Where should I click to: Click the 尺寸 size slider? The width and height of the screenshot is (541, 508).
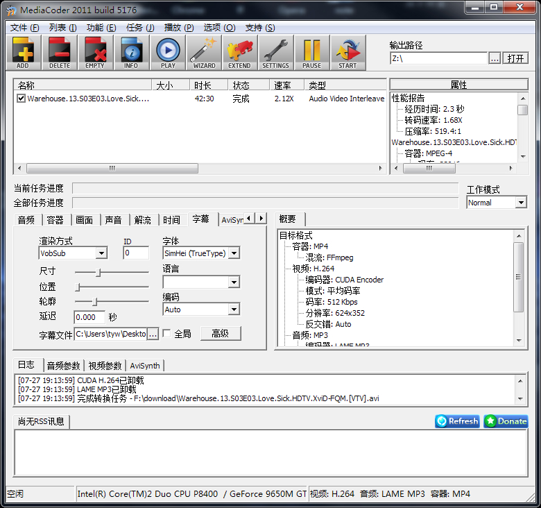point(112,272)
